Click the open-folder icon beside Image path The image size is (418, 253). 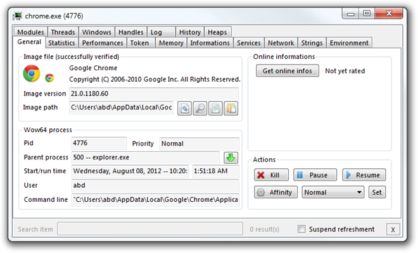tap(231, 108)
